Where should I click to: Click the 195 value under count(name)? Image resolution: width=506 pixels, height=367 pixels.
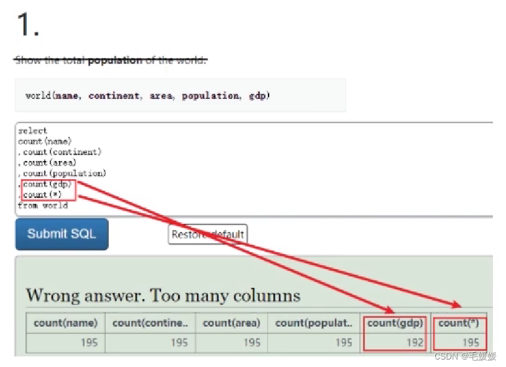click(x=89, y=343)
